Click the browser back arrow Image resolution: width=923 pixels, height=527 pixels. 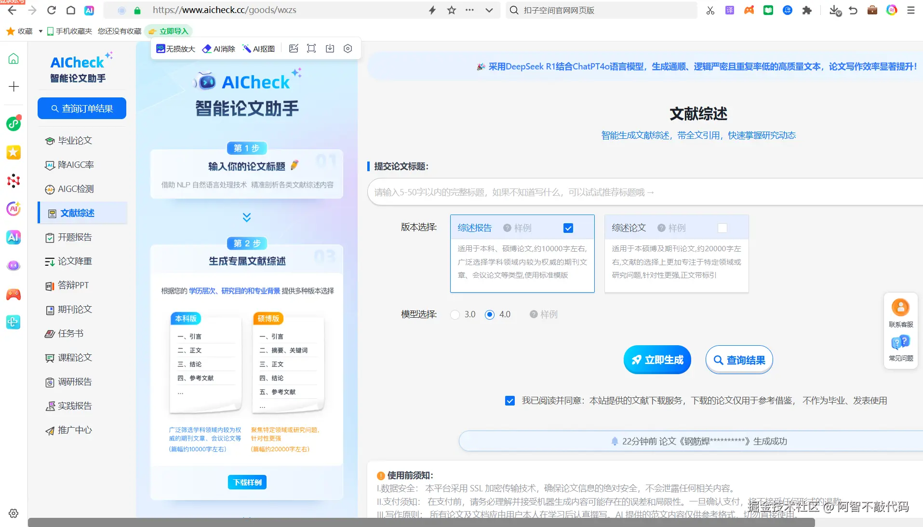click(x=13, y=10)
